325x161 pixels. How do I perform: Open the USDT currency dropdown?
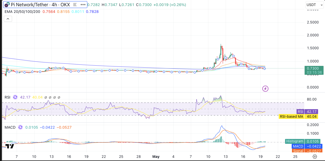click(x=314, y=5)
